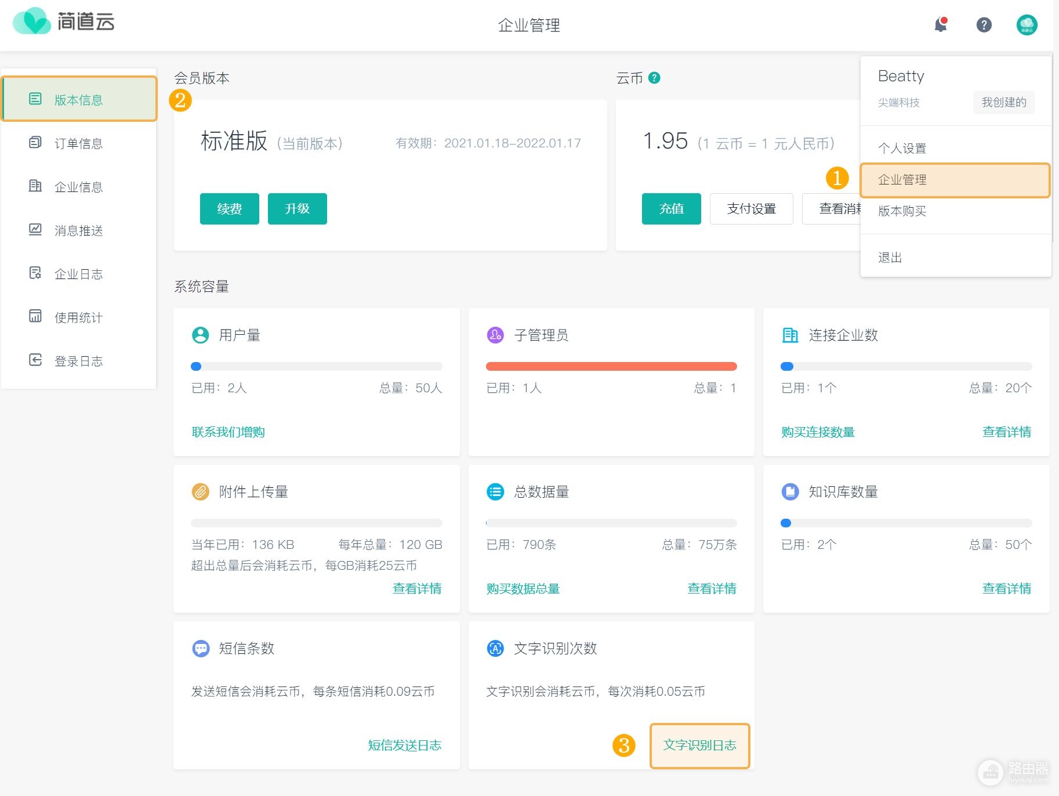The height and width of the screenshot is (796, 1059).
Task: Click the 订单信息 sidebar icon
Action: click(35, 143)
